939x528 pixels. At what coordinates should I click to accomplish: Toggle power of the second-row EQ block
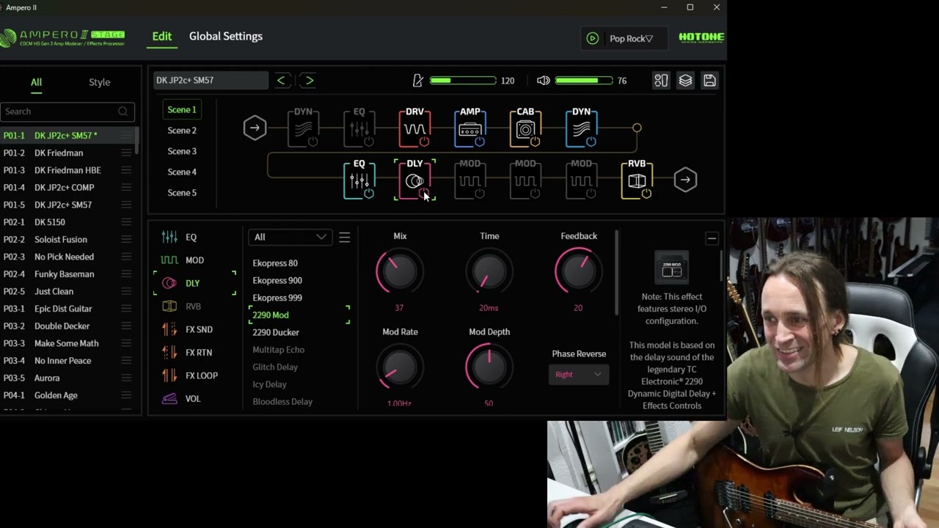coord(368,194)
